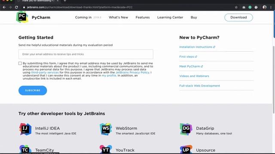Click the YouTrack logo icon
Screen dimensions: 275x154
pos(106,149)
